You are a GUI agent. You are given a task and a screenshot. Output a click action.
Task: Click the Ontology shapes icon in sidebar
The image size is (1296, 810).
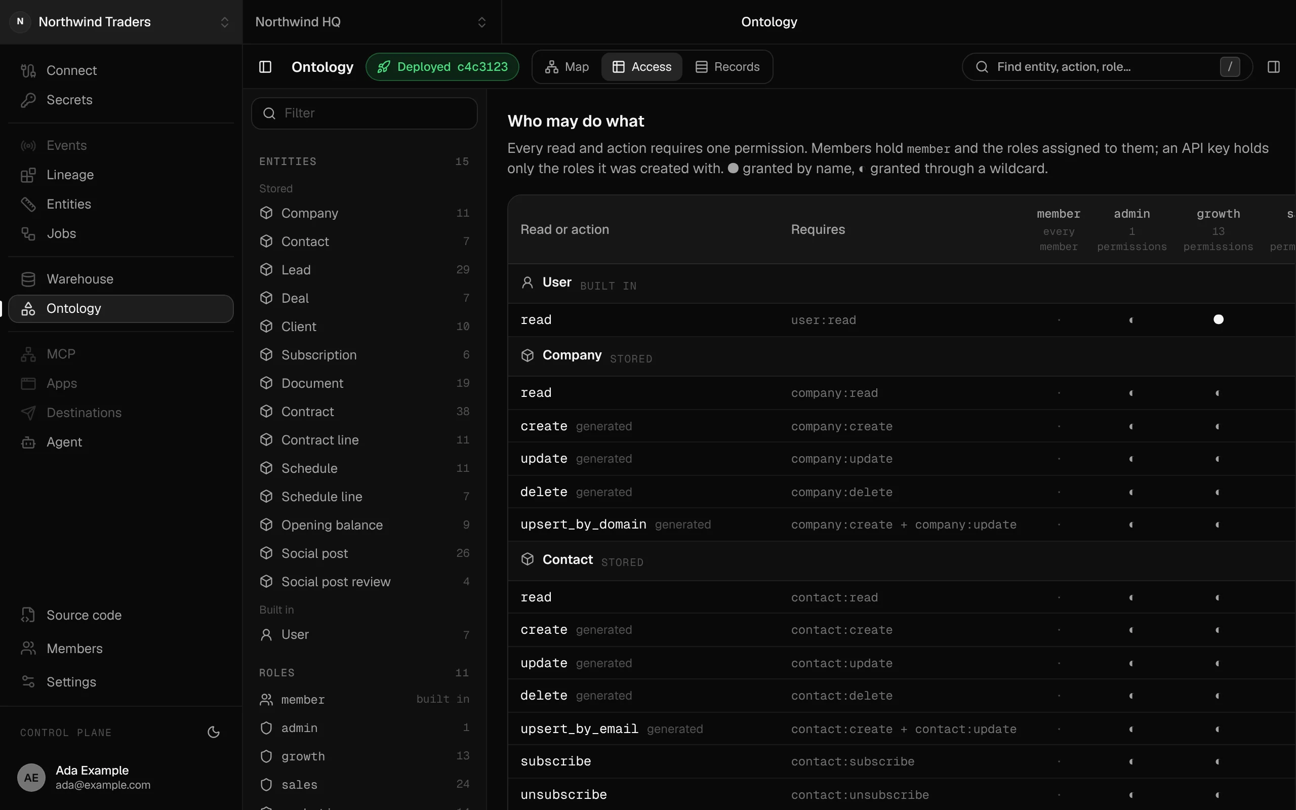click(x=28, y=309)
